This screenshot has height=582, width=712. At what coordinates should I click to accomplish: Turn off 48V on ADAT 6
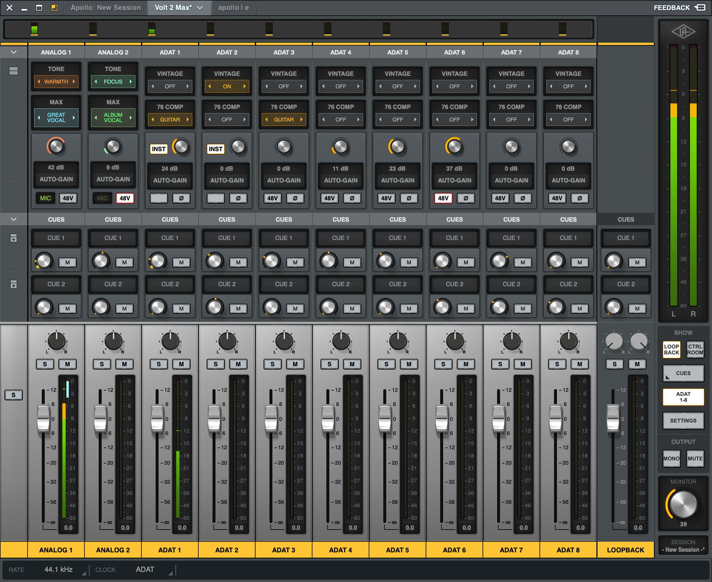(443, 198)
